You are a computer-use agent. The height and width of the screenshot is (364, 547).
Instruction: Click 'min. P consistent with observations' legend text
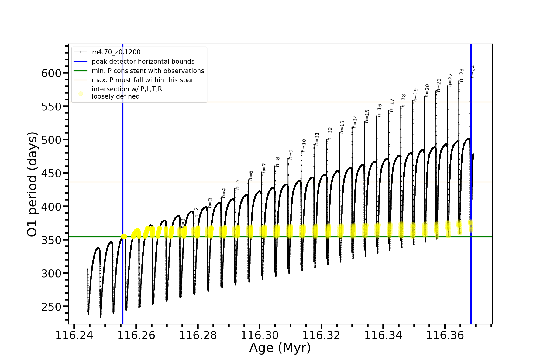148,71
